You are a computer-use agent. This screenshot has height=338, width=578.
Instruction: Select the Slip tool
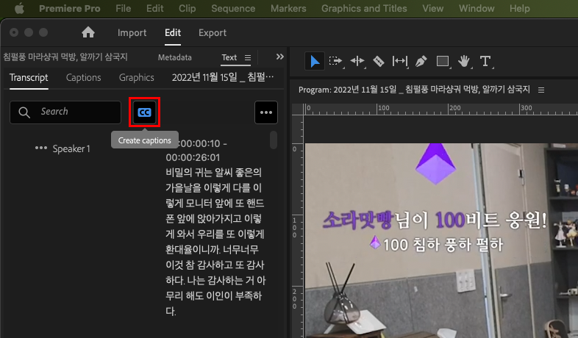pos(400,61)
